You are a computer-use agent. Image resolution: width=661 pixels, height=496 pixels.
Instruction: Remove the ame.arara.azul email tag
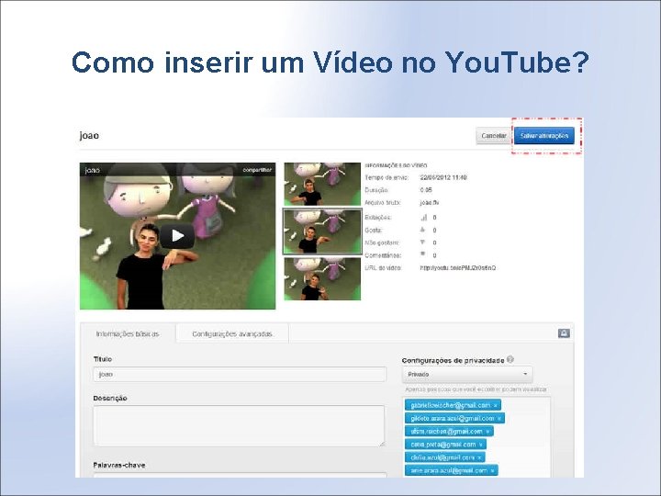pos(492,470)
